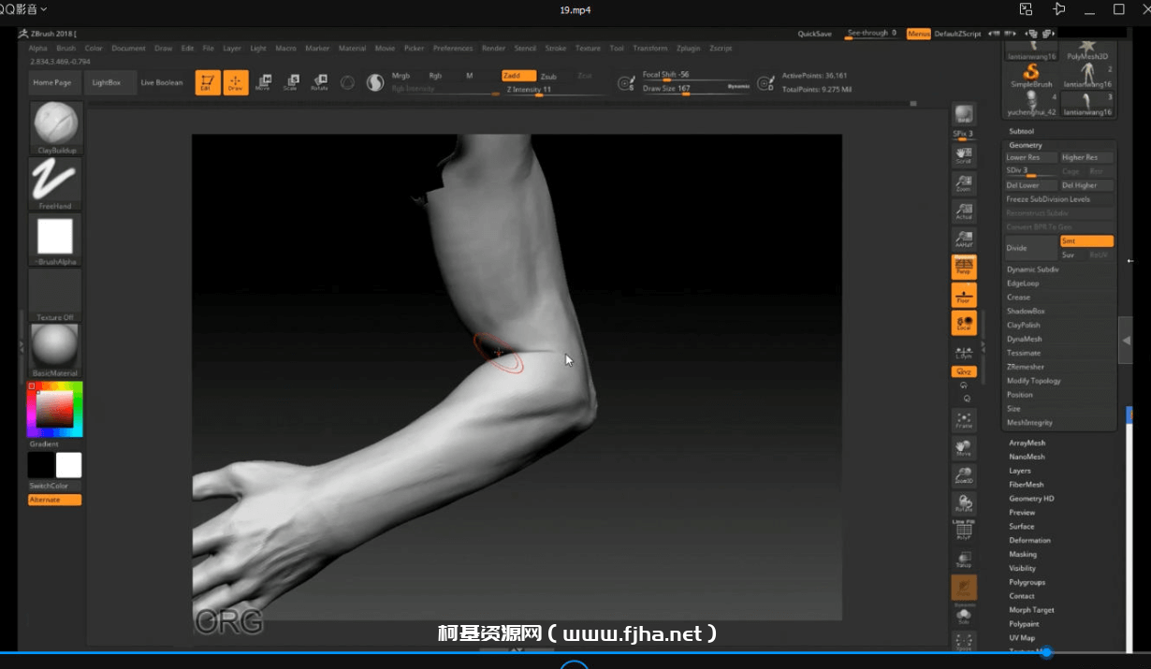Toggle PolyF line fill display

(964, 531)
